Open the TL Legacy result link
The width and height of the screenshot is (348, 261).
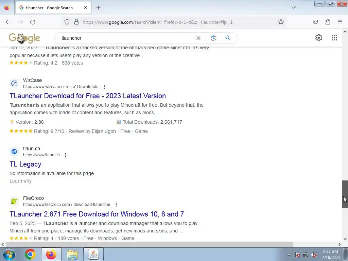pos(25,164)
